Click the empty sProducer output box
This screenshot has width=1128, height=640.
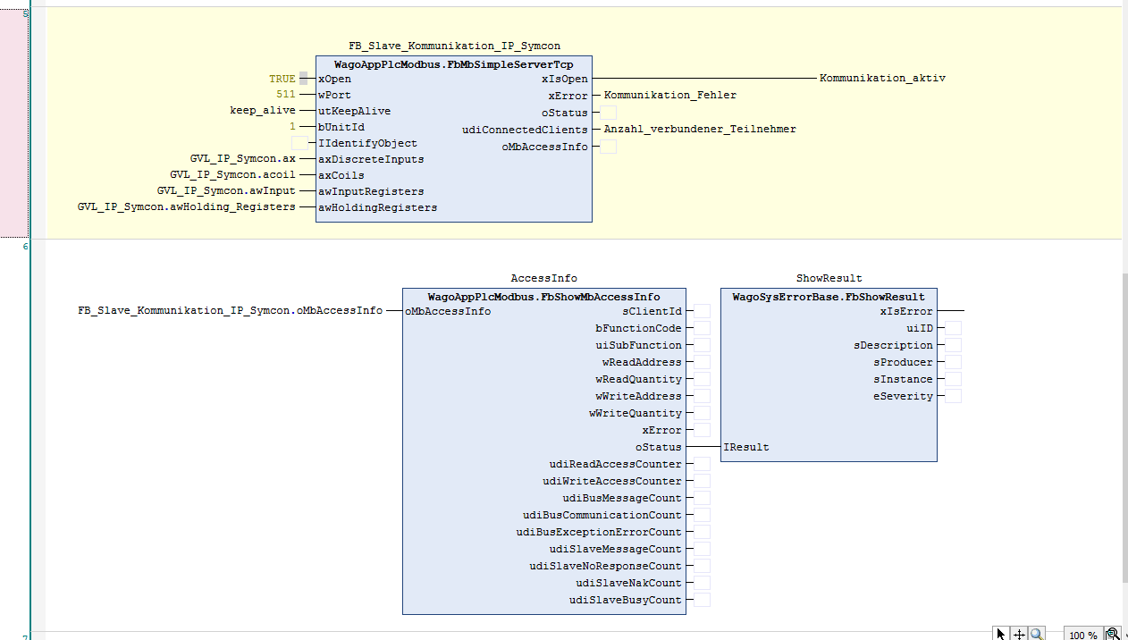(x=953, y=362)
